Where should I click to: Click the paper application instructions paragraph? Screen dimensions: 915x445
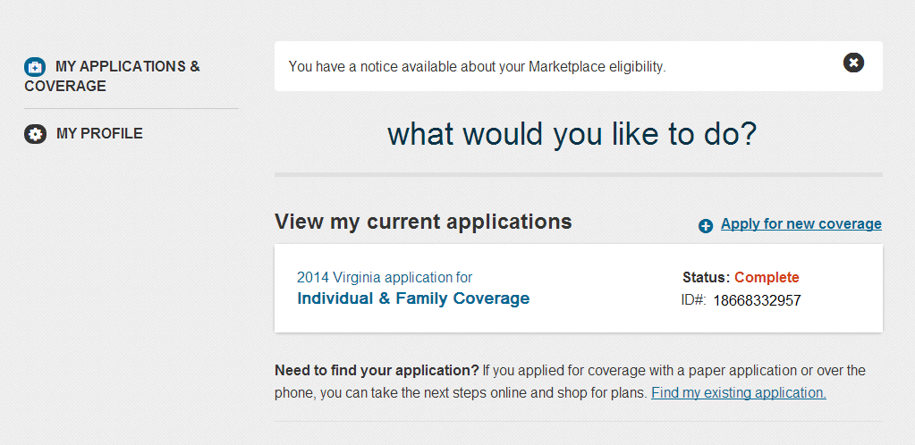pos(570,382)
